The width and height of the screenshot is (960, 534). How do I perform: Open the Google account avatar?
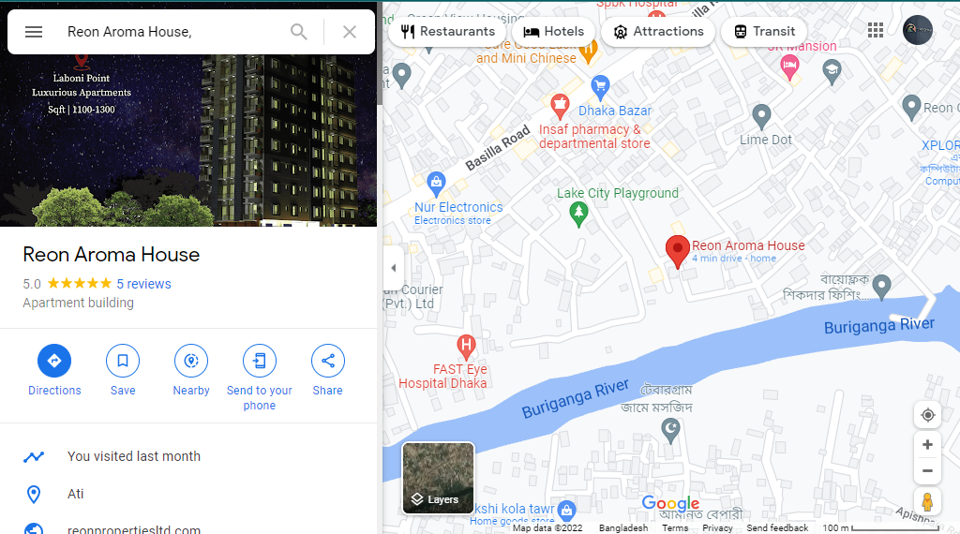918,30
